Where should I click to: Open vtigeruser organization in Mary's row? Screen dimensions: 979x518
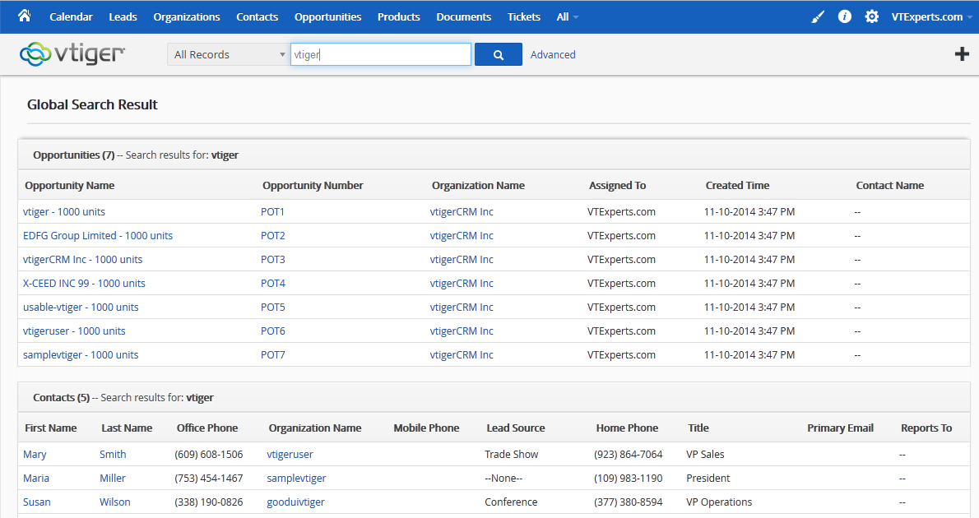point(290,455)
